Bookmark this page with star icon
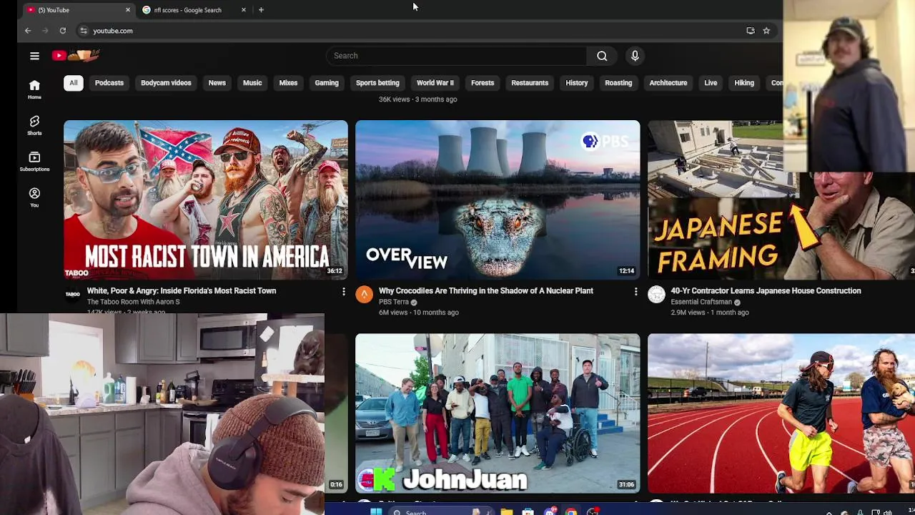The image size is (915, 515). [766, 31]
